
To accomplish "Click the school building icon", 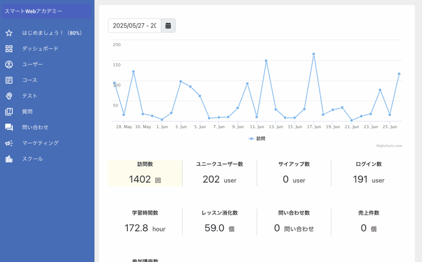I will pyautogui.click(x=9, y=159).
